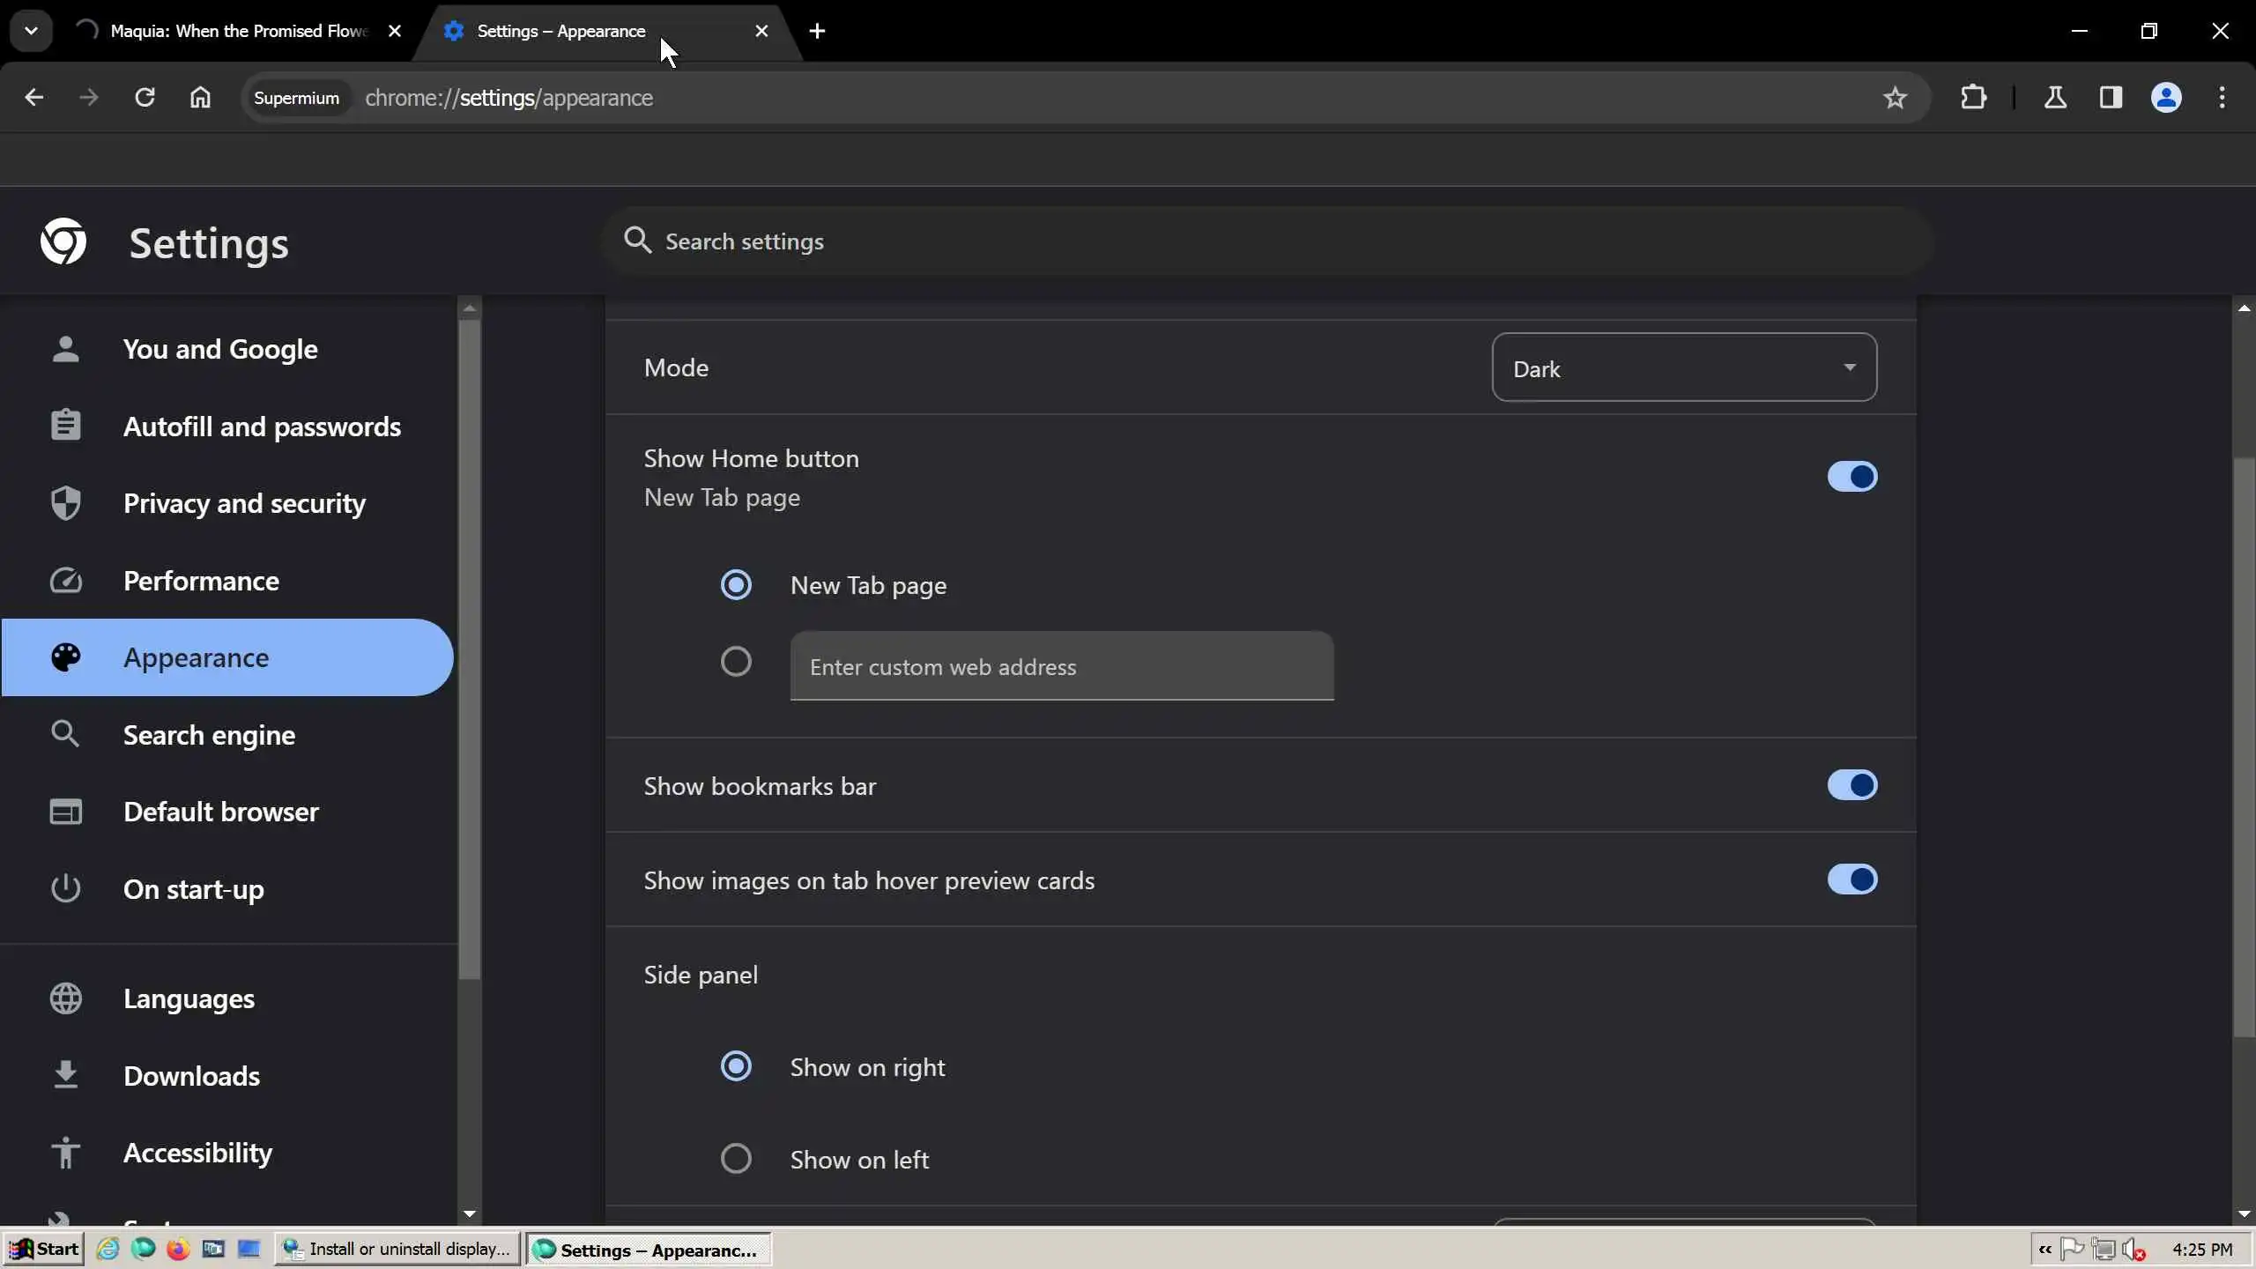Click the Windows Start button
Image resolution: width=2256 pixels, height=1269 pixels.
click(44, 1249)
